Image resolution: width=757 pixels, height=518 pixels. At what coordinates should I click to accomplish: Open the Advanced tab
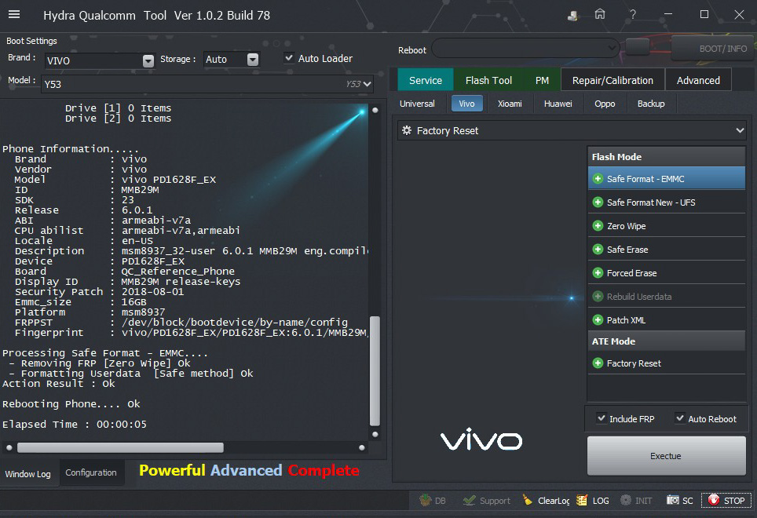point(698,80)
